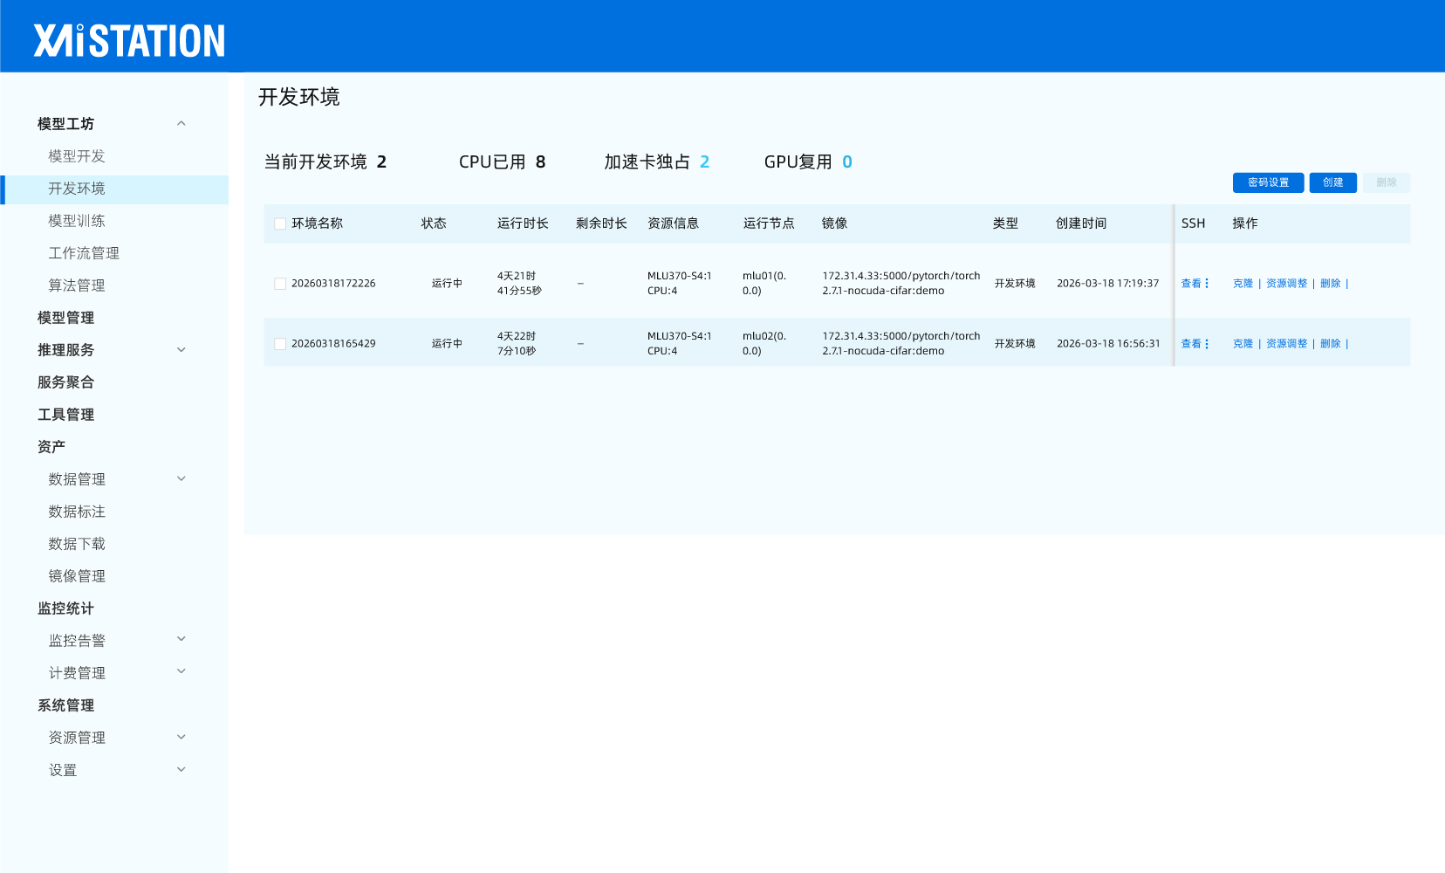The image size is (1445, 873).
Task: Click 克隆 for environment 20260318172226
Action: pos(1243,284)
